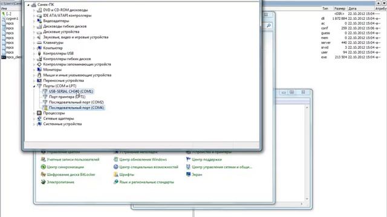Expand the Компьютер node
This screenshot has width=387, height=217.
tap(34, 48)
